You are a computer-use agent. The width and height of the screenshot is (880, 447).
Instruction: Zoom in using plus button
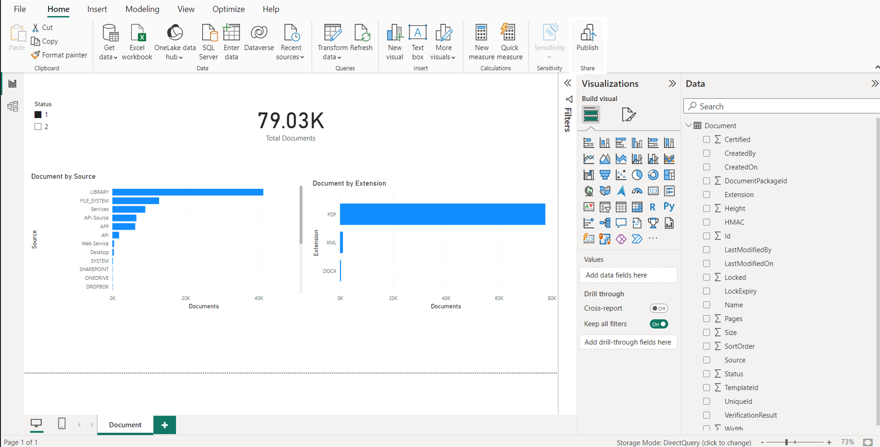[829, 442]
